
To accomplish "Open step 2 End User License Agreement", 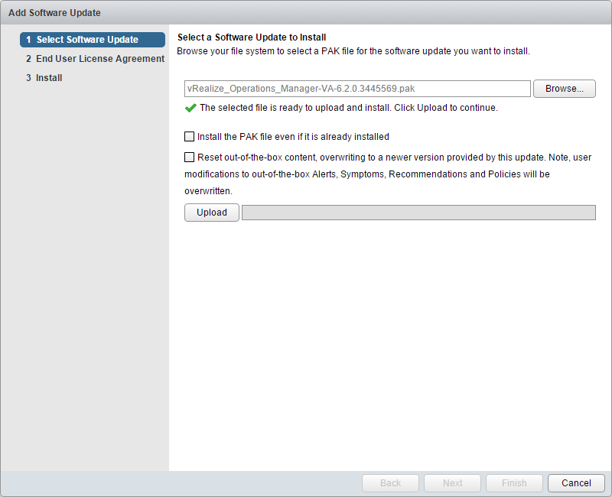I will [95, 59].
